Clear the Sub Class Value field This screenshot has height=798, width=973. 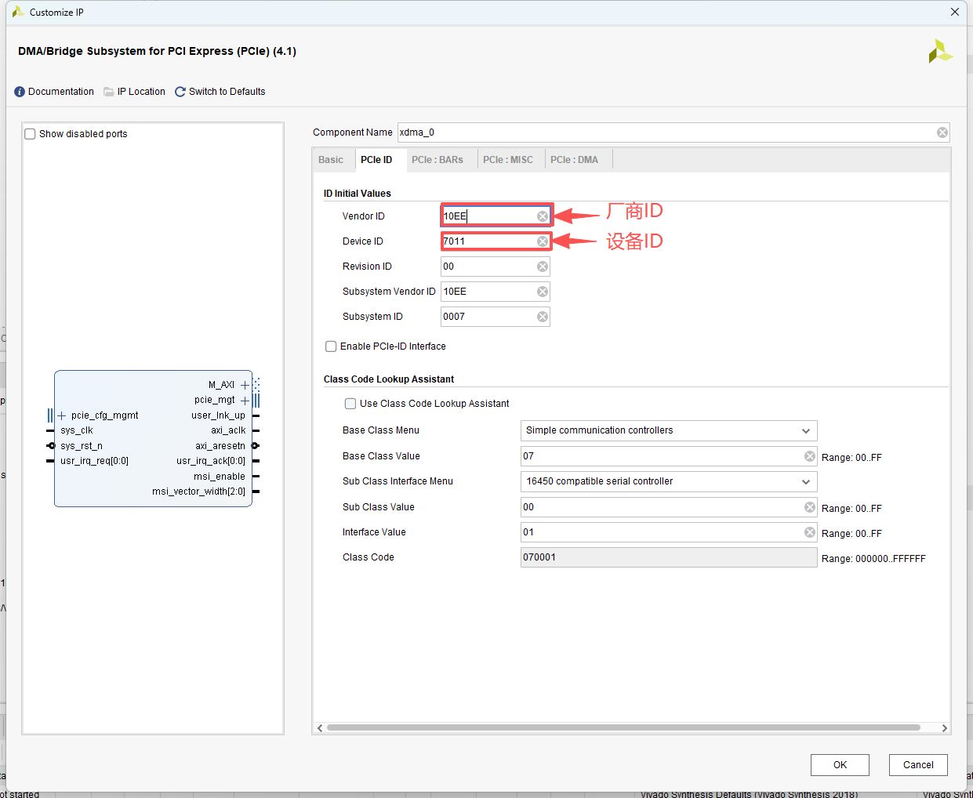810,507
